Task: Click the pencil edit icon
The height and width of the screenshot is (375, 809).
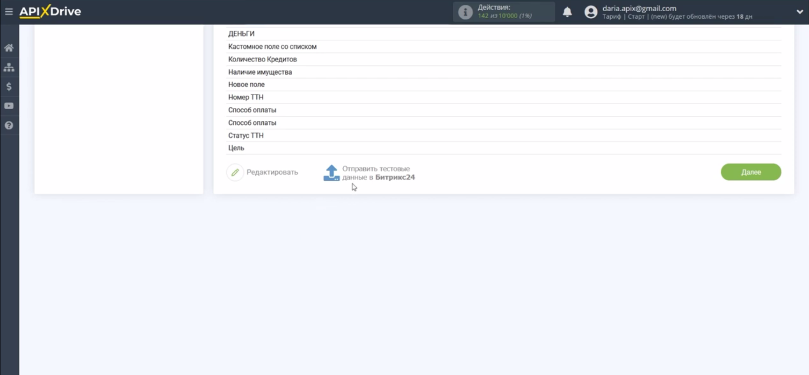Action: [235, 172]
